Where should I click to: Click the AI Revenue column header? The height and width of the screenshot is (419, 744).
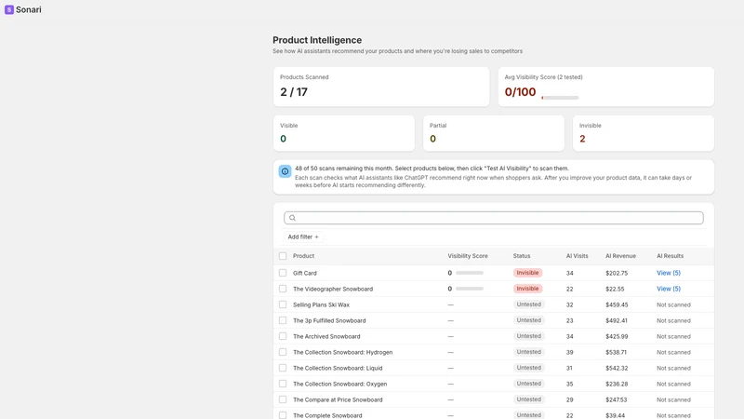click(620, 256)
